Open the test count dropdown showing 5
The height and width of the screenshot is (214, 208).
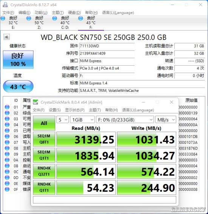62,120
